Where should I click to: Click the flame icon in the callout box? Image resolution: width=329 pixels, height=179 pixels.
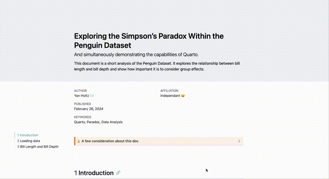[x=79, y=141]
